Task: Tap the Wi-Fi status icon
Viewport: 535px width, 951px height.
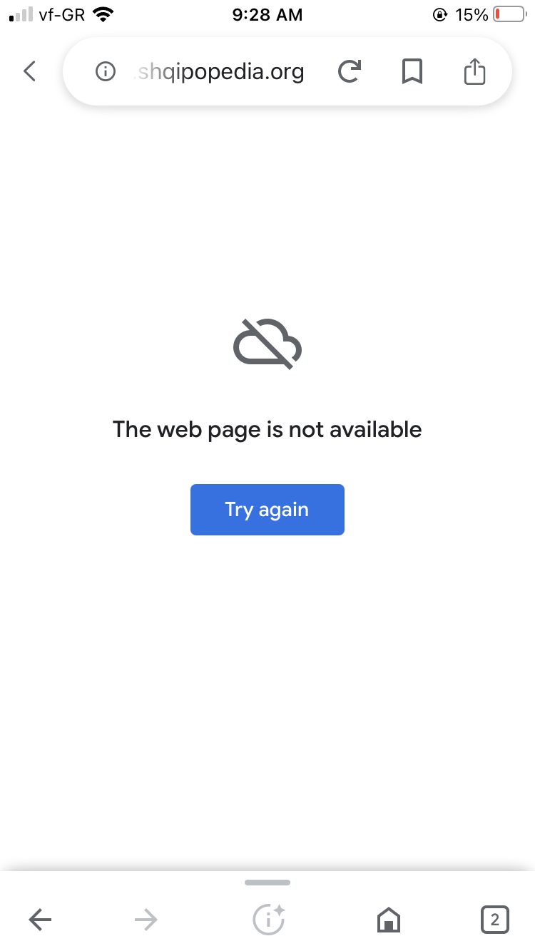Action: coord(104,14)
